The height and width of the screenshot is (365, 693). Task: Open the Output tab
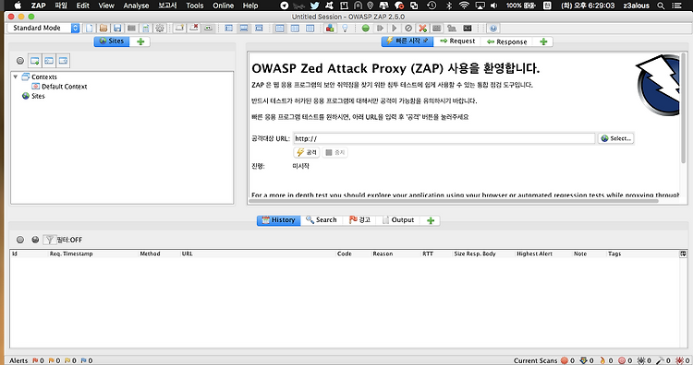(x=398, y=220)
